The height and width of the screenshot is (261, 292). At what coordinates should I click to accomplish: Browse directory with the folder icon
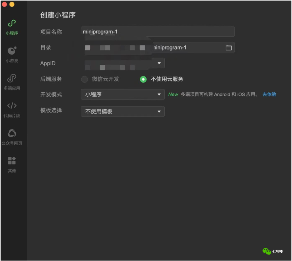(228, 48)
